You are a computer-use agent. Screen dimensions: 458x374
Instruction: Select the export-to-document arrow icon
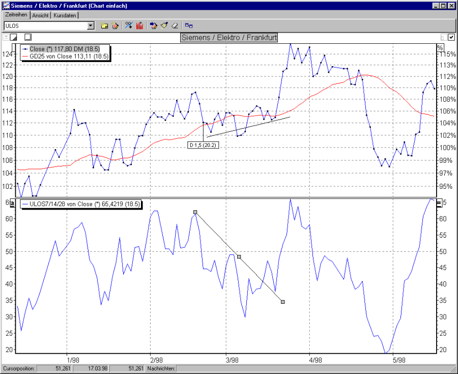154,25
